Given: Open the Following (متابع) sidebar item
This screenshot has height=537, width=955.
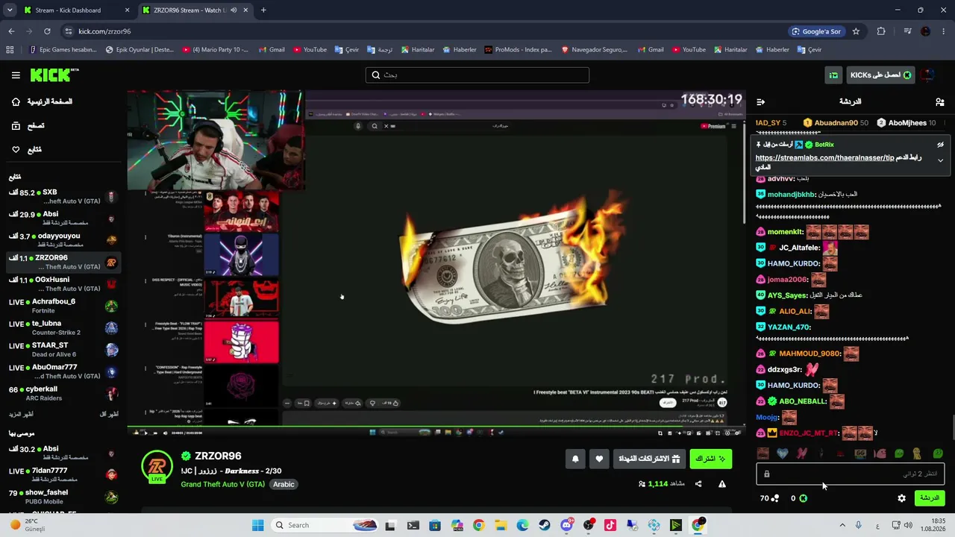Looking at the screenshot, I should point(27,150).
